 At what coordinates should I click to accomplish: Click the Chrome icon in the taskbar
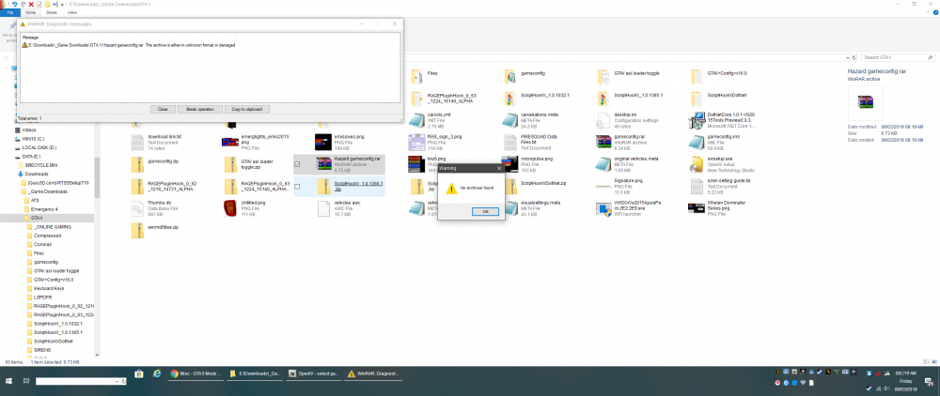click(175, 373)
